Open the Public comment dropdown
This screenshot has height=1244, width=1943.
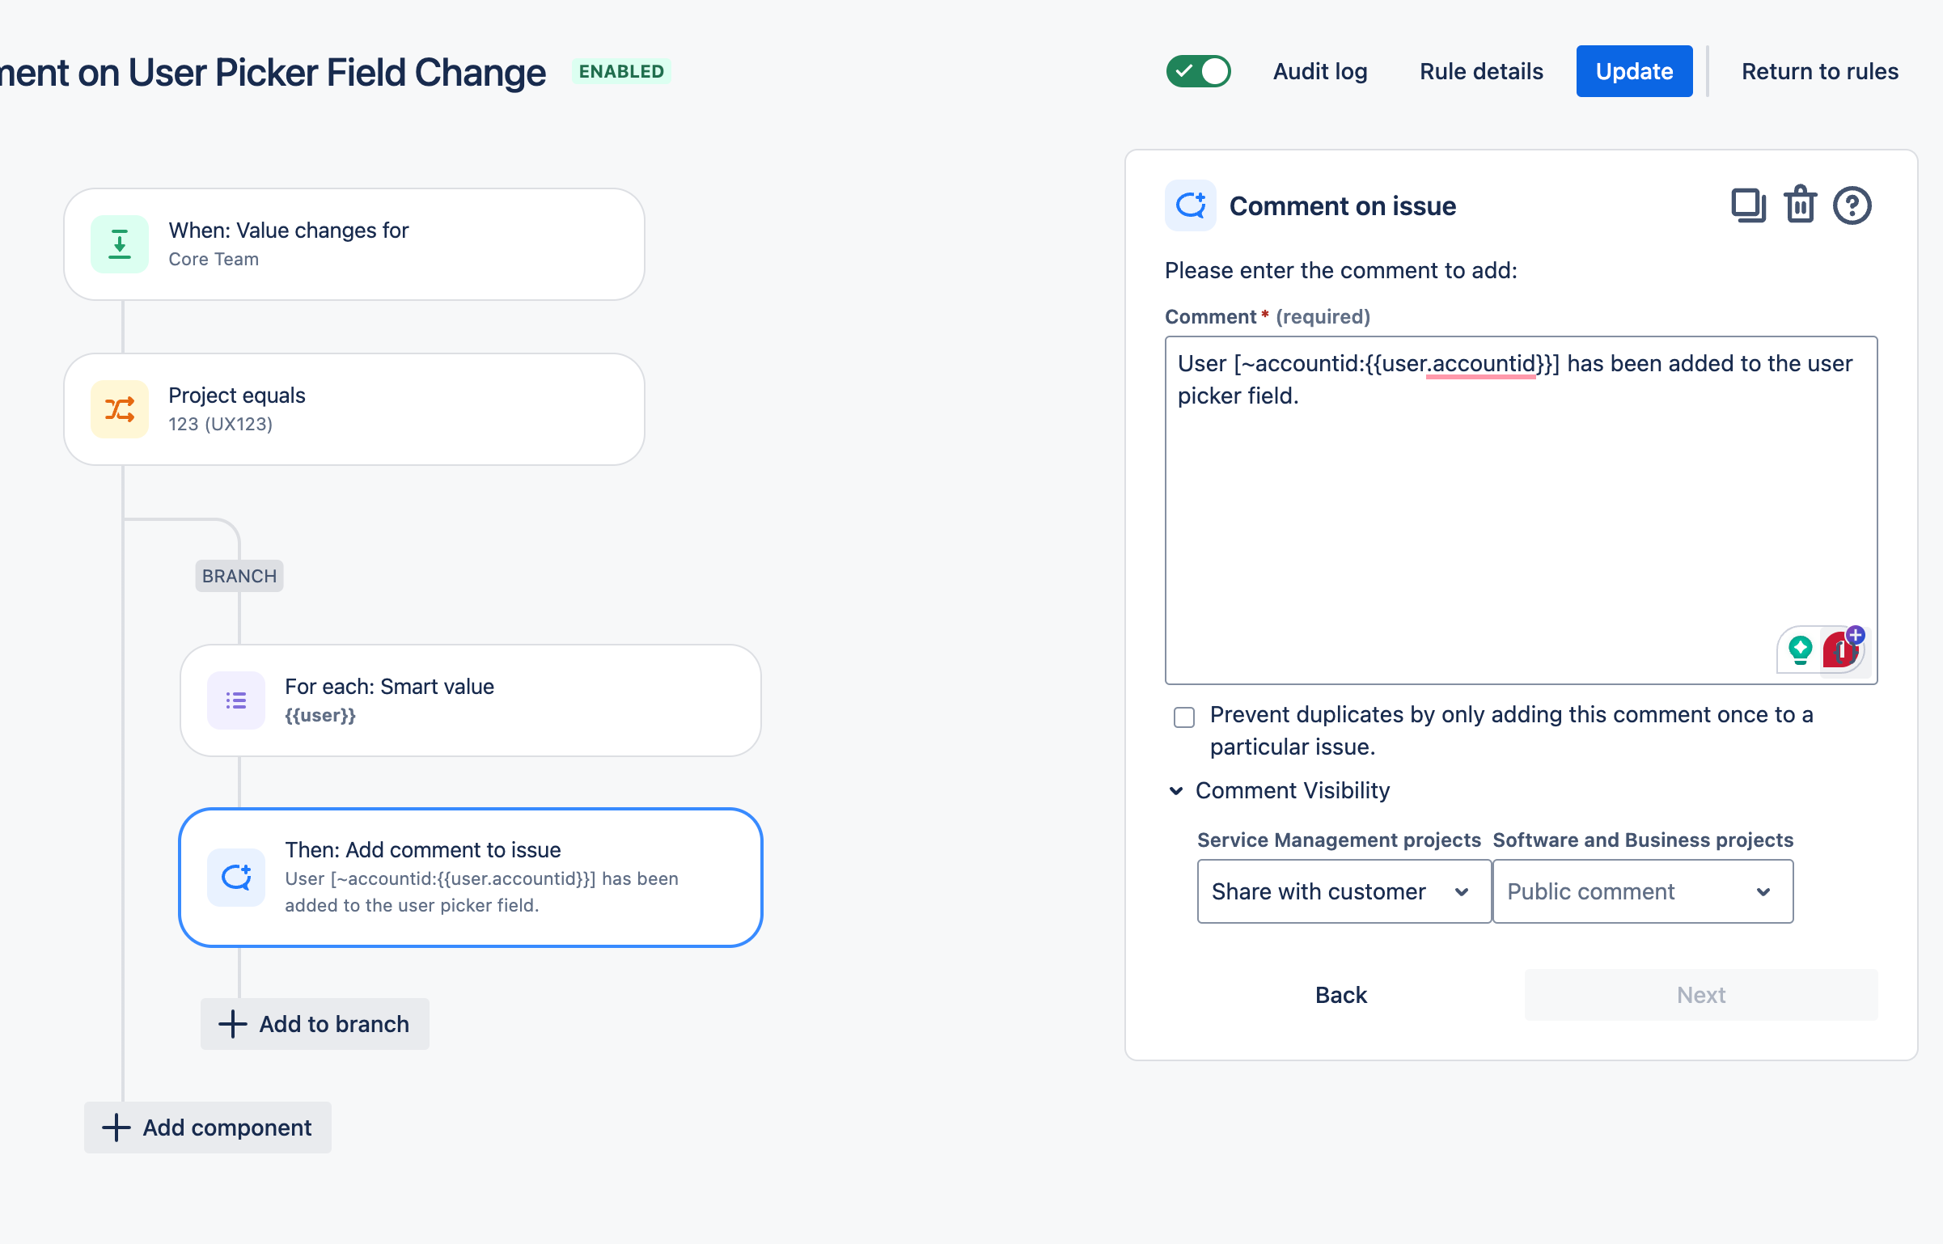(x=1642, y=891)
